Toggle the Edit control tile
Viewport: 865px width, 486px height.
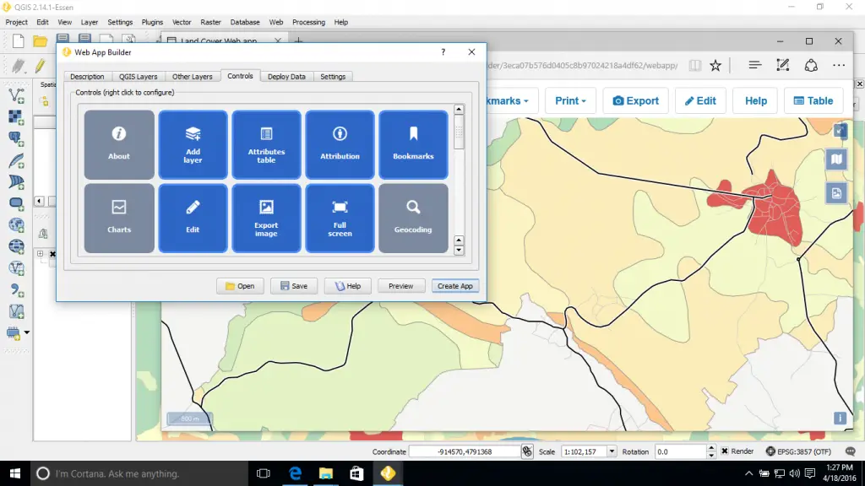[x=193, y=219]
